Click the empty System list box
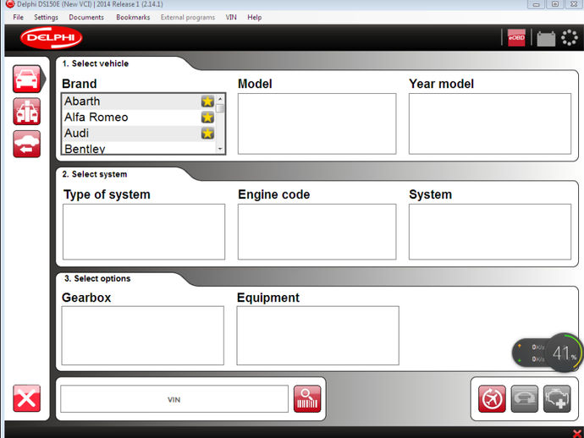584x438 pixels. coord(490,232)
